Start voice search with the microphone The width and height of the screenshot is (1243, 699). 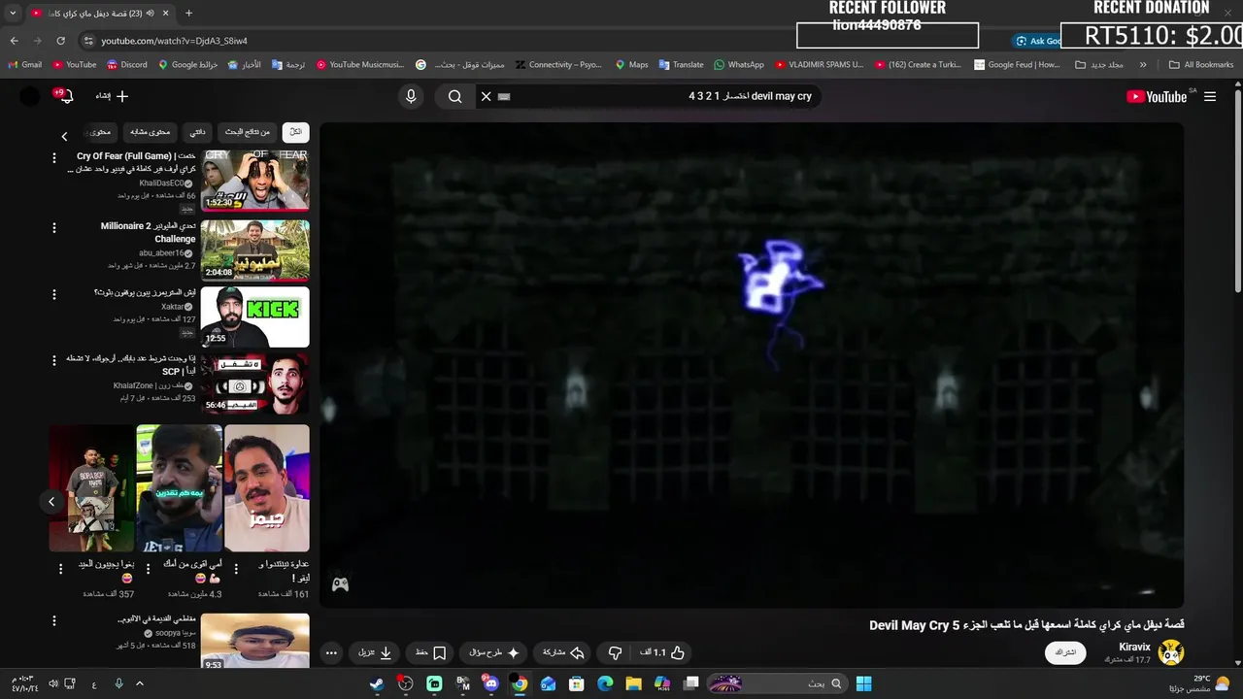click(411, 96)
